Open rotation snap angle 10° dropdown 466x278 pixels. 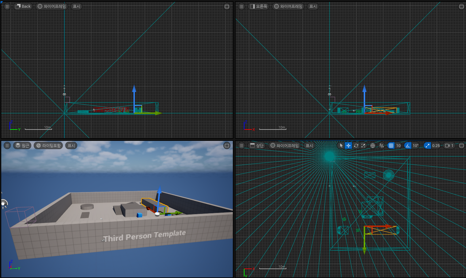tap(415, 145)
